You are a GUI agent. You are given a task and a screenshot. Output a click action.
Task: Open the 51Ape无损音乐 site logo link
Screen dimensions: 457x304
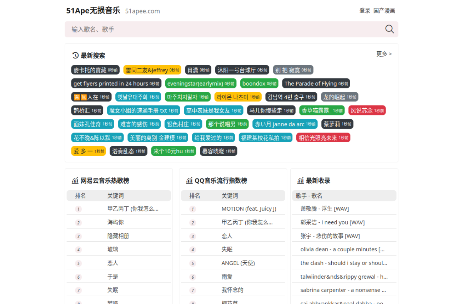93,10
